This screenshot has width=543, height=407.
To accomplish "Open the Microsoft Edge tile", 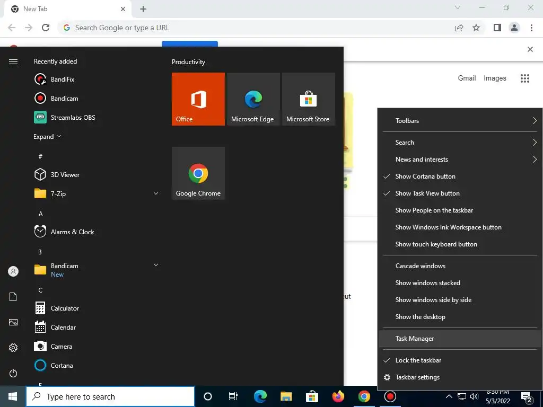I will [253, 99].
